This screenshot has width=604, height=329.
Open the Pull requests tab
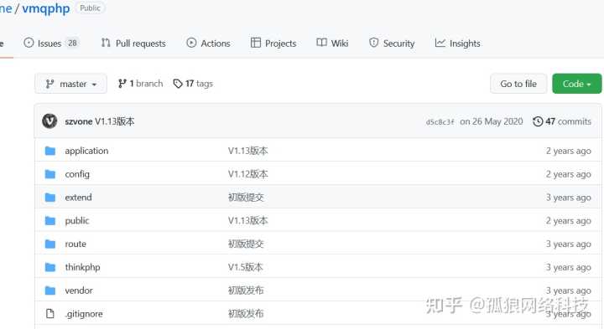pos(133,43)
